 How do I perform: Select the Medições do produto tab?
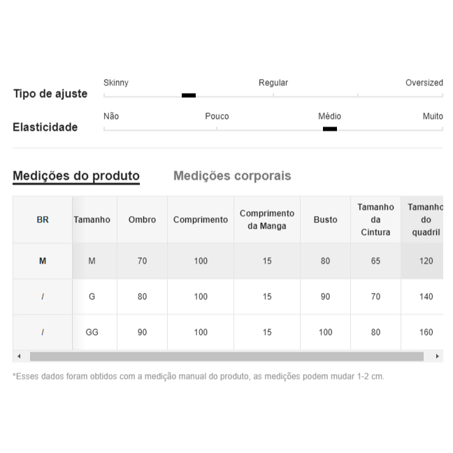[76, 175]
